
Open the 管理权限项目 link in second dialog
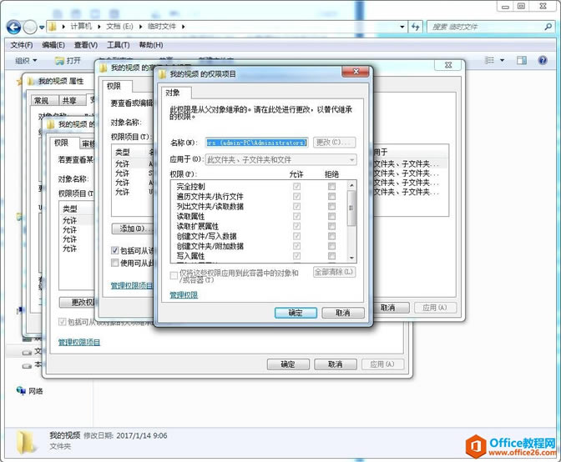(x=132, y=285)
